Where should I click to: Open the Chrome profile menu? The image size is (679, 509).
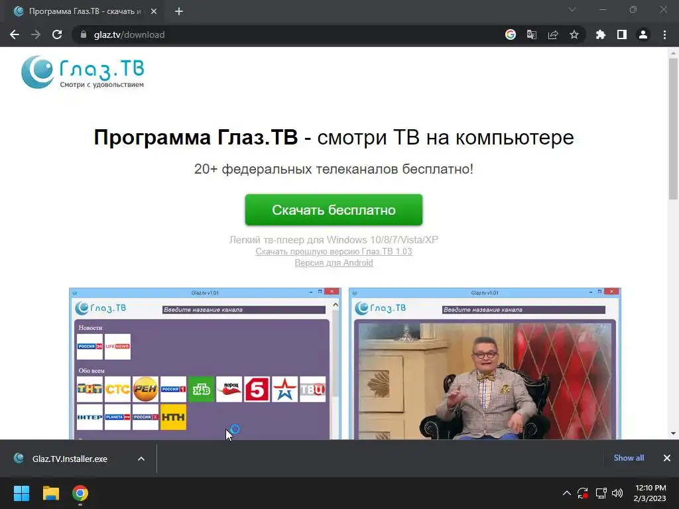tap(643, 34)
